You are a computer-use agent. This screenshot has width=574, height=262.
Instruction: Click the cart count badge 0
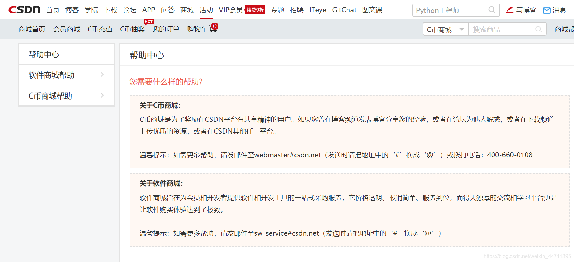tap(215, 26)
